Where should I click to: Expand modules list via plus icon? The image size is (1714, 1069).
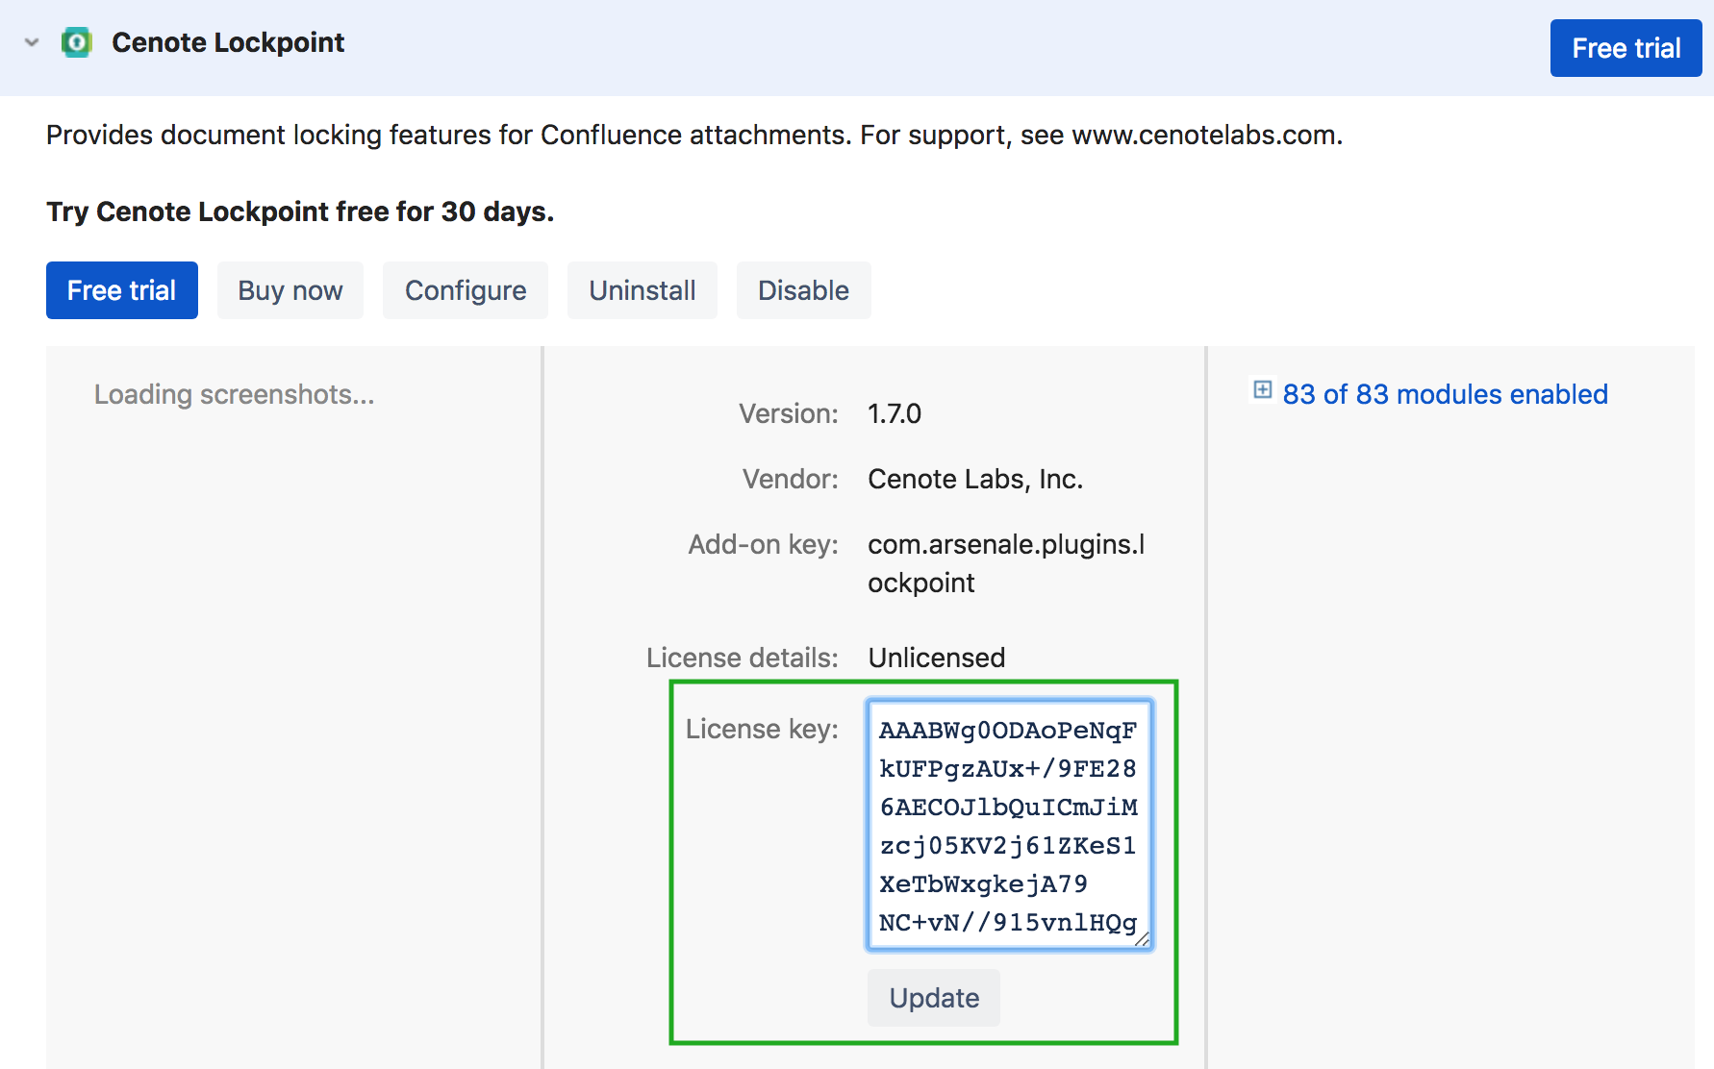[1262, 390]
